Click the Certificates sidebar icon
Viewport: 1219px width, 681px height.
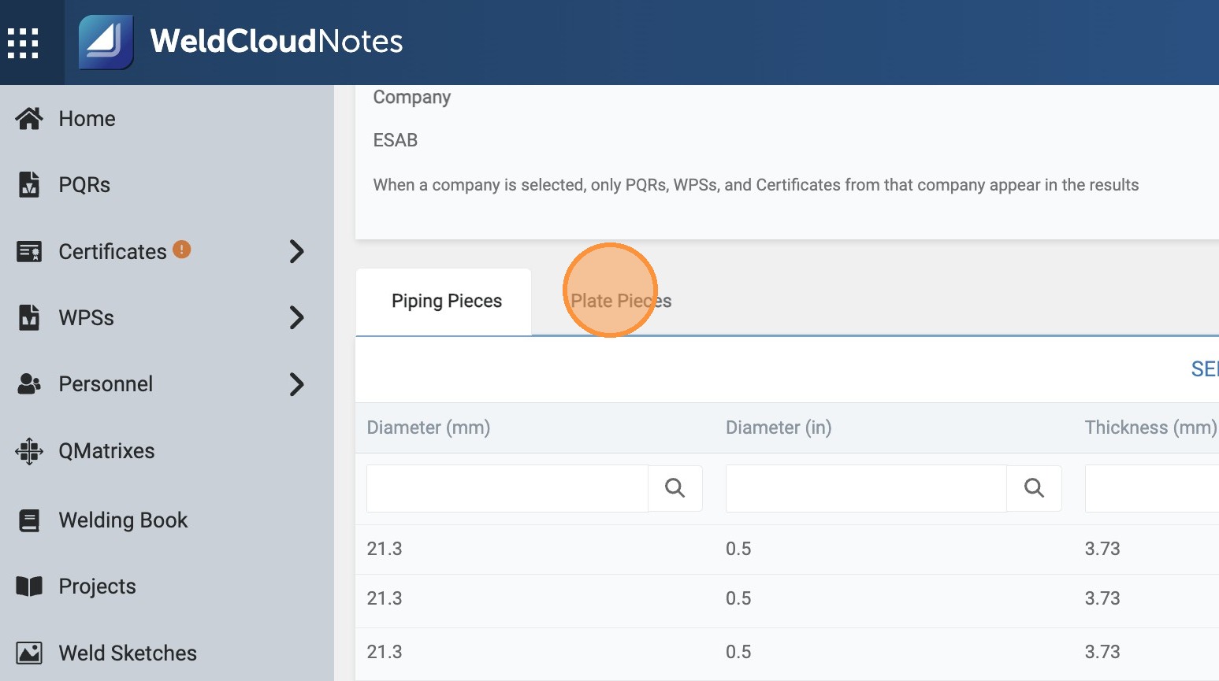click(29, 251)
